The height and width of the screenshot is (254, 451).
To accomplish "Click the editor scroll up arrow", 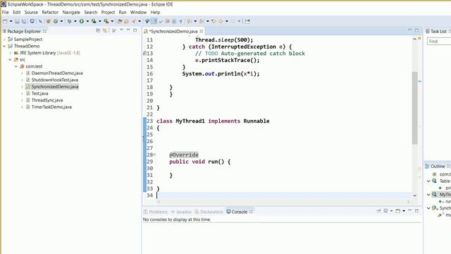I will tap(414, 39).
